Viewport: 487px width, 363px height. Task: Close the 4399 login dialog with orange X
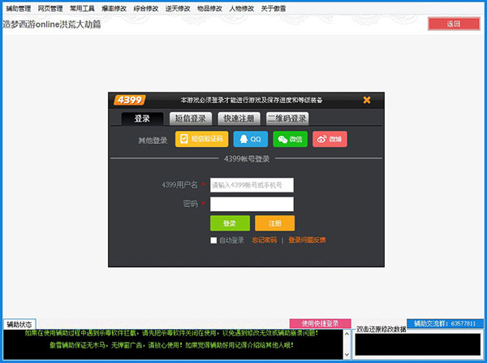367,100
